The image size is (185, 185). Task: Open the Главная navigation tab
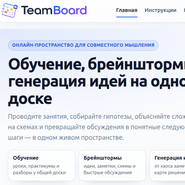click(x=127, y=10)
